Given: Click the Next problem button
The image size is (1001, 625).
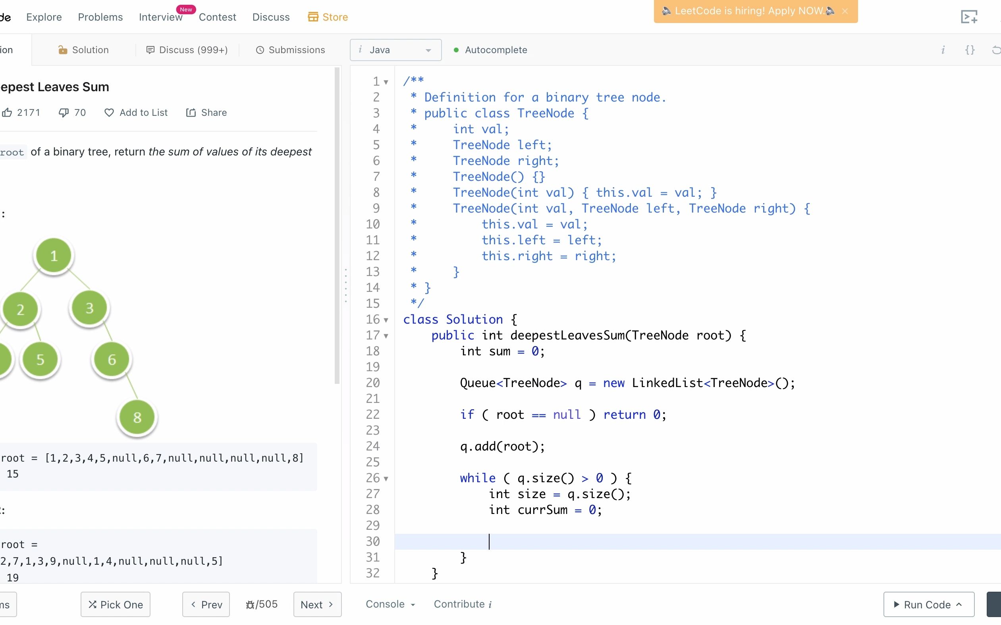Looking at the screenshot, I should pos(315,604).
